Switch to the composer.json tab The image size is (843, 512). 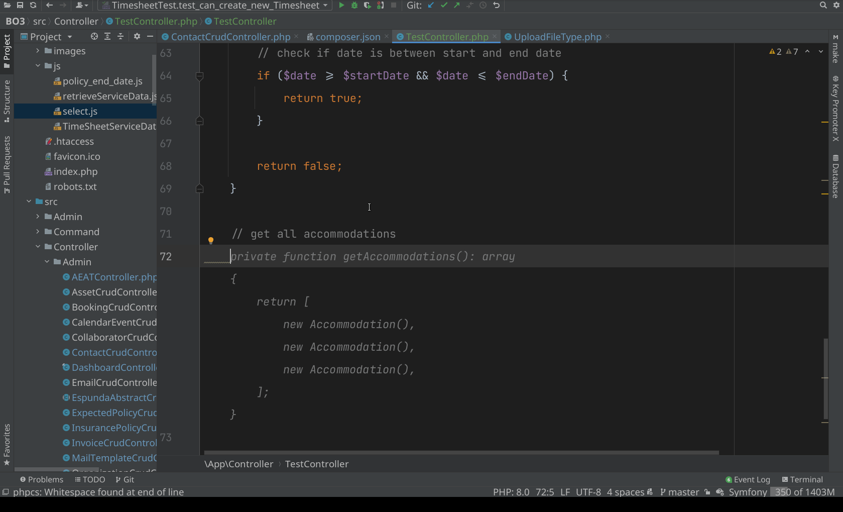click(348, 37)
